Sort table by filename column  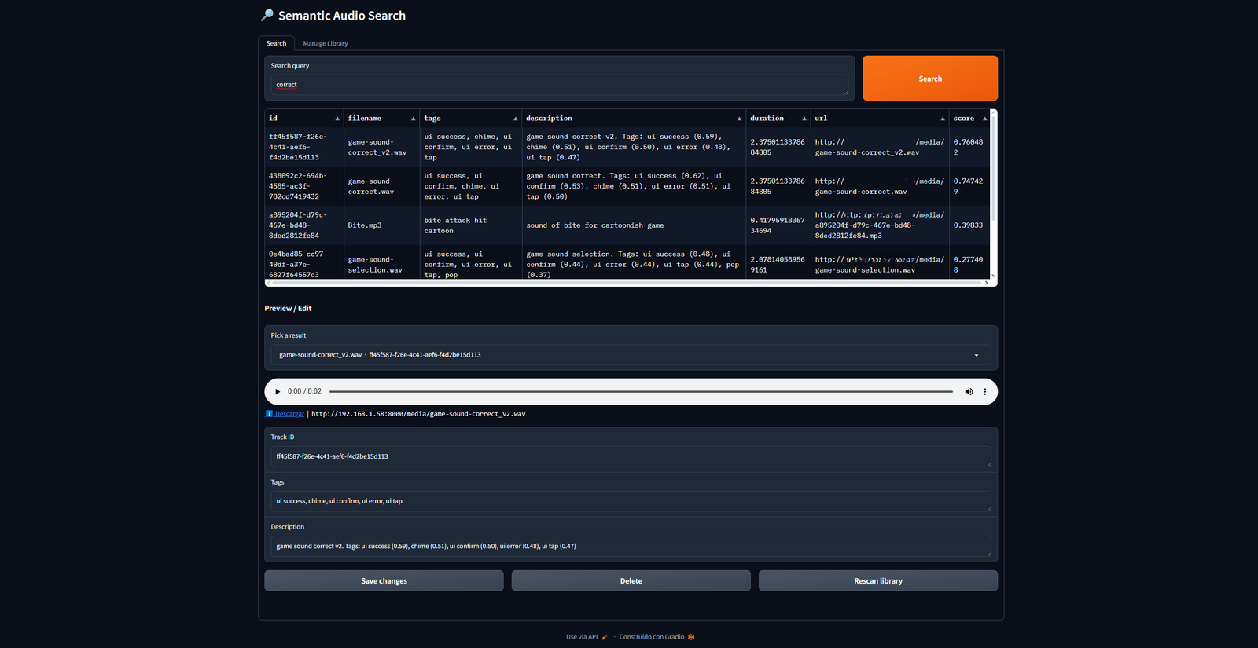tap(413, 119)
